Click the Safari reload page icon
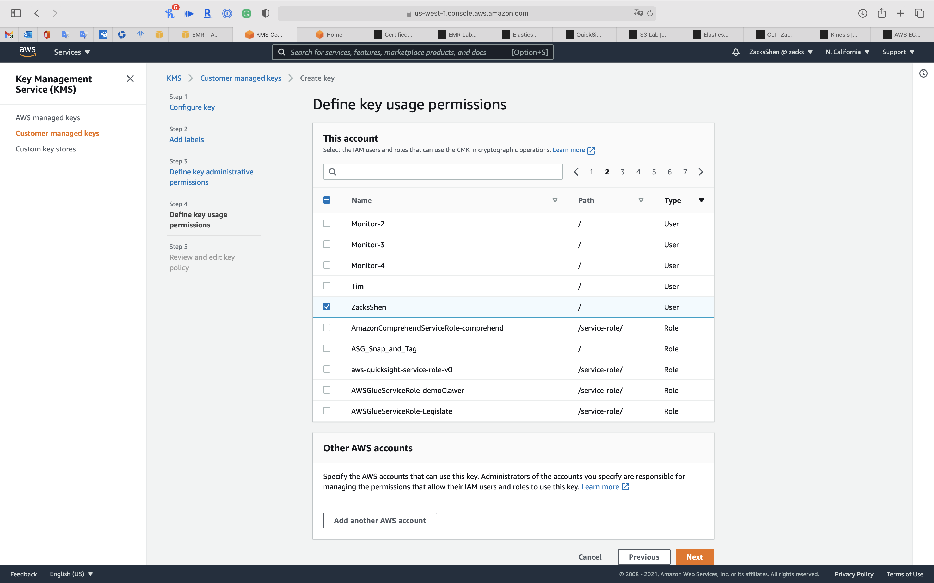Image resolution: width=934 pixels, height=583 pixels. point(650,13)
